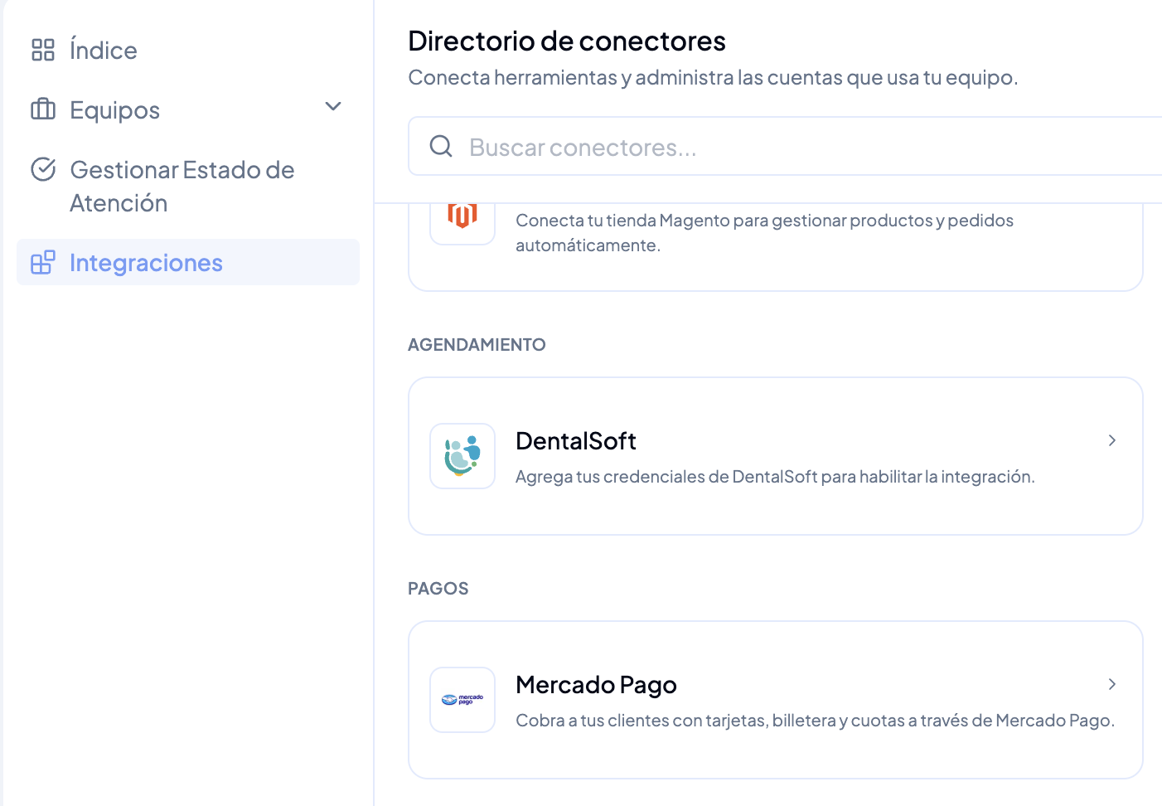The height and width of the screenshot is (806, 1162).
Task: Click the 'Agrega tus credenciales de DentalSoft' description
Action: tap(775, 477)
